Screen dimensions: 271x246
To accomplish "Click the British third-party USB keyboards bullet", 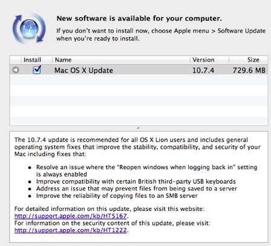I will click(x=136, y=181).
